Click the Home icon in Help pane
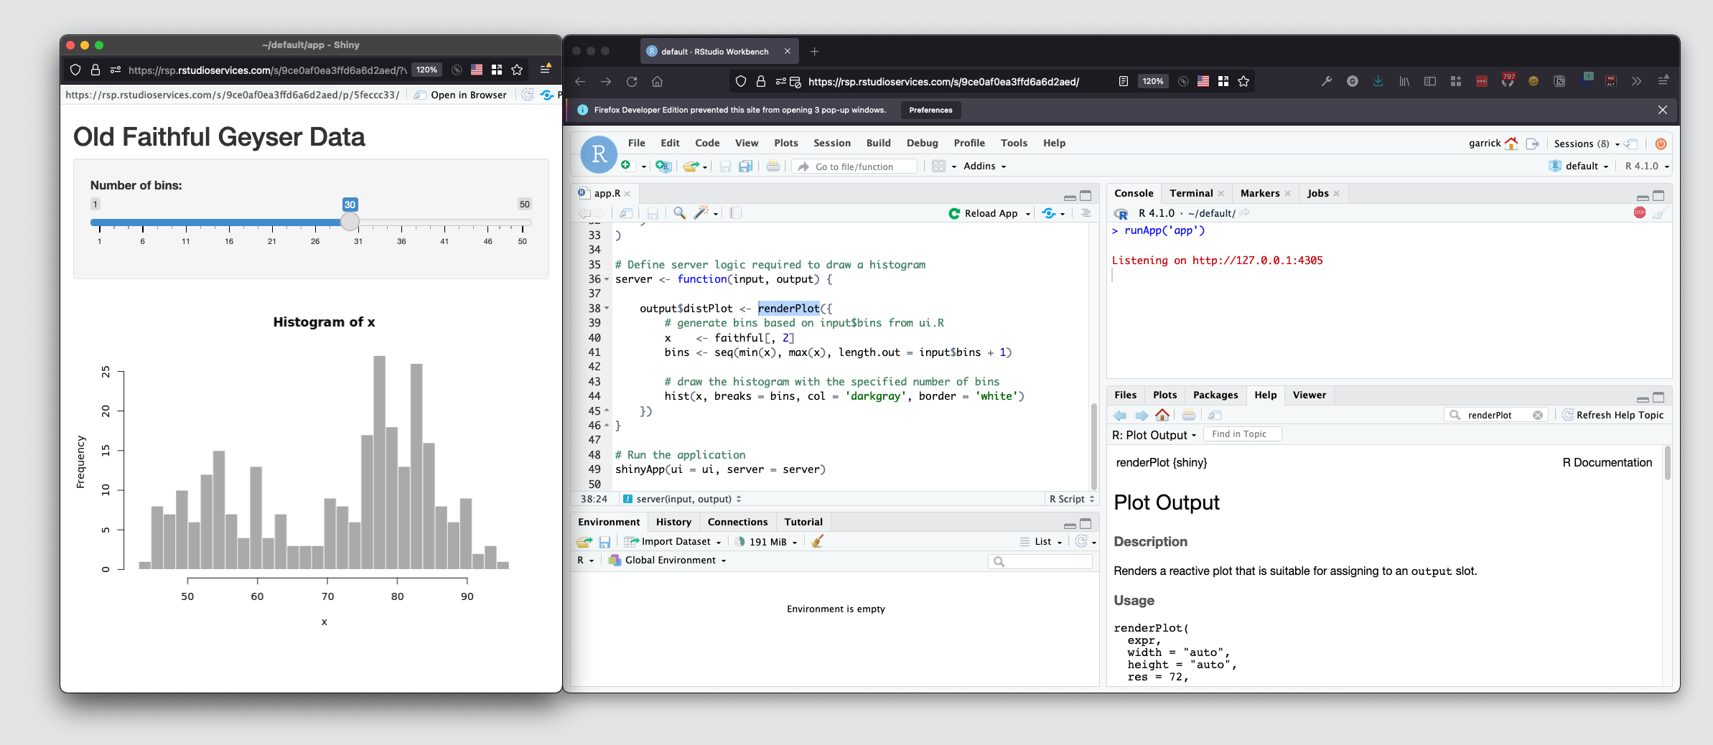The width and height of the screenshot is (1713, 745). [1163, 415]
